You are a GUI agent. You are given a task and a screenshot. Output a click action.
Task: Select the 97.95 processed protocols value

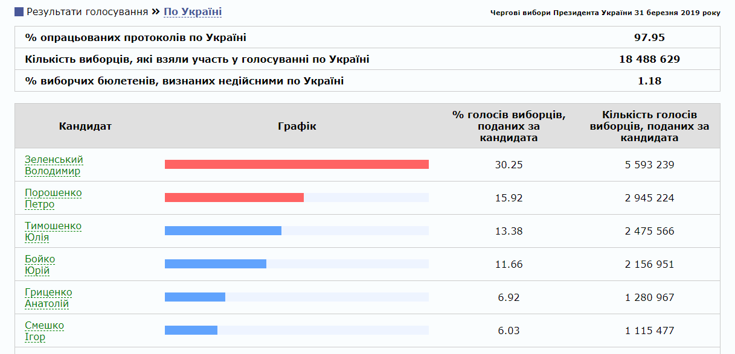pyautogui.click(x=649, y=37)
